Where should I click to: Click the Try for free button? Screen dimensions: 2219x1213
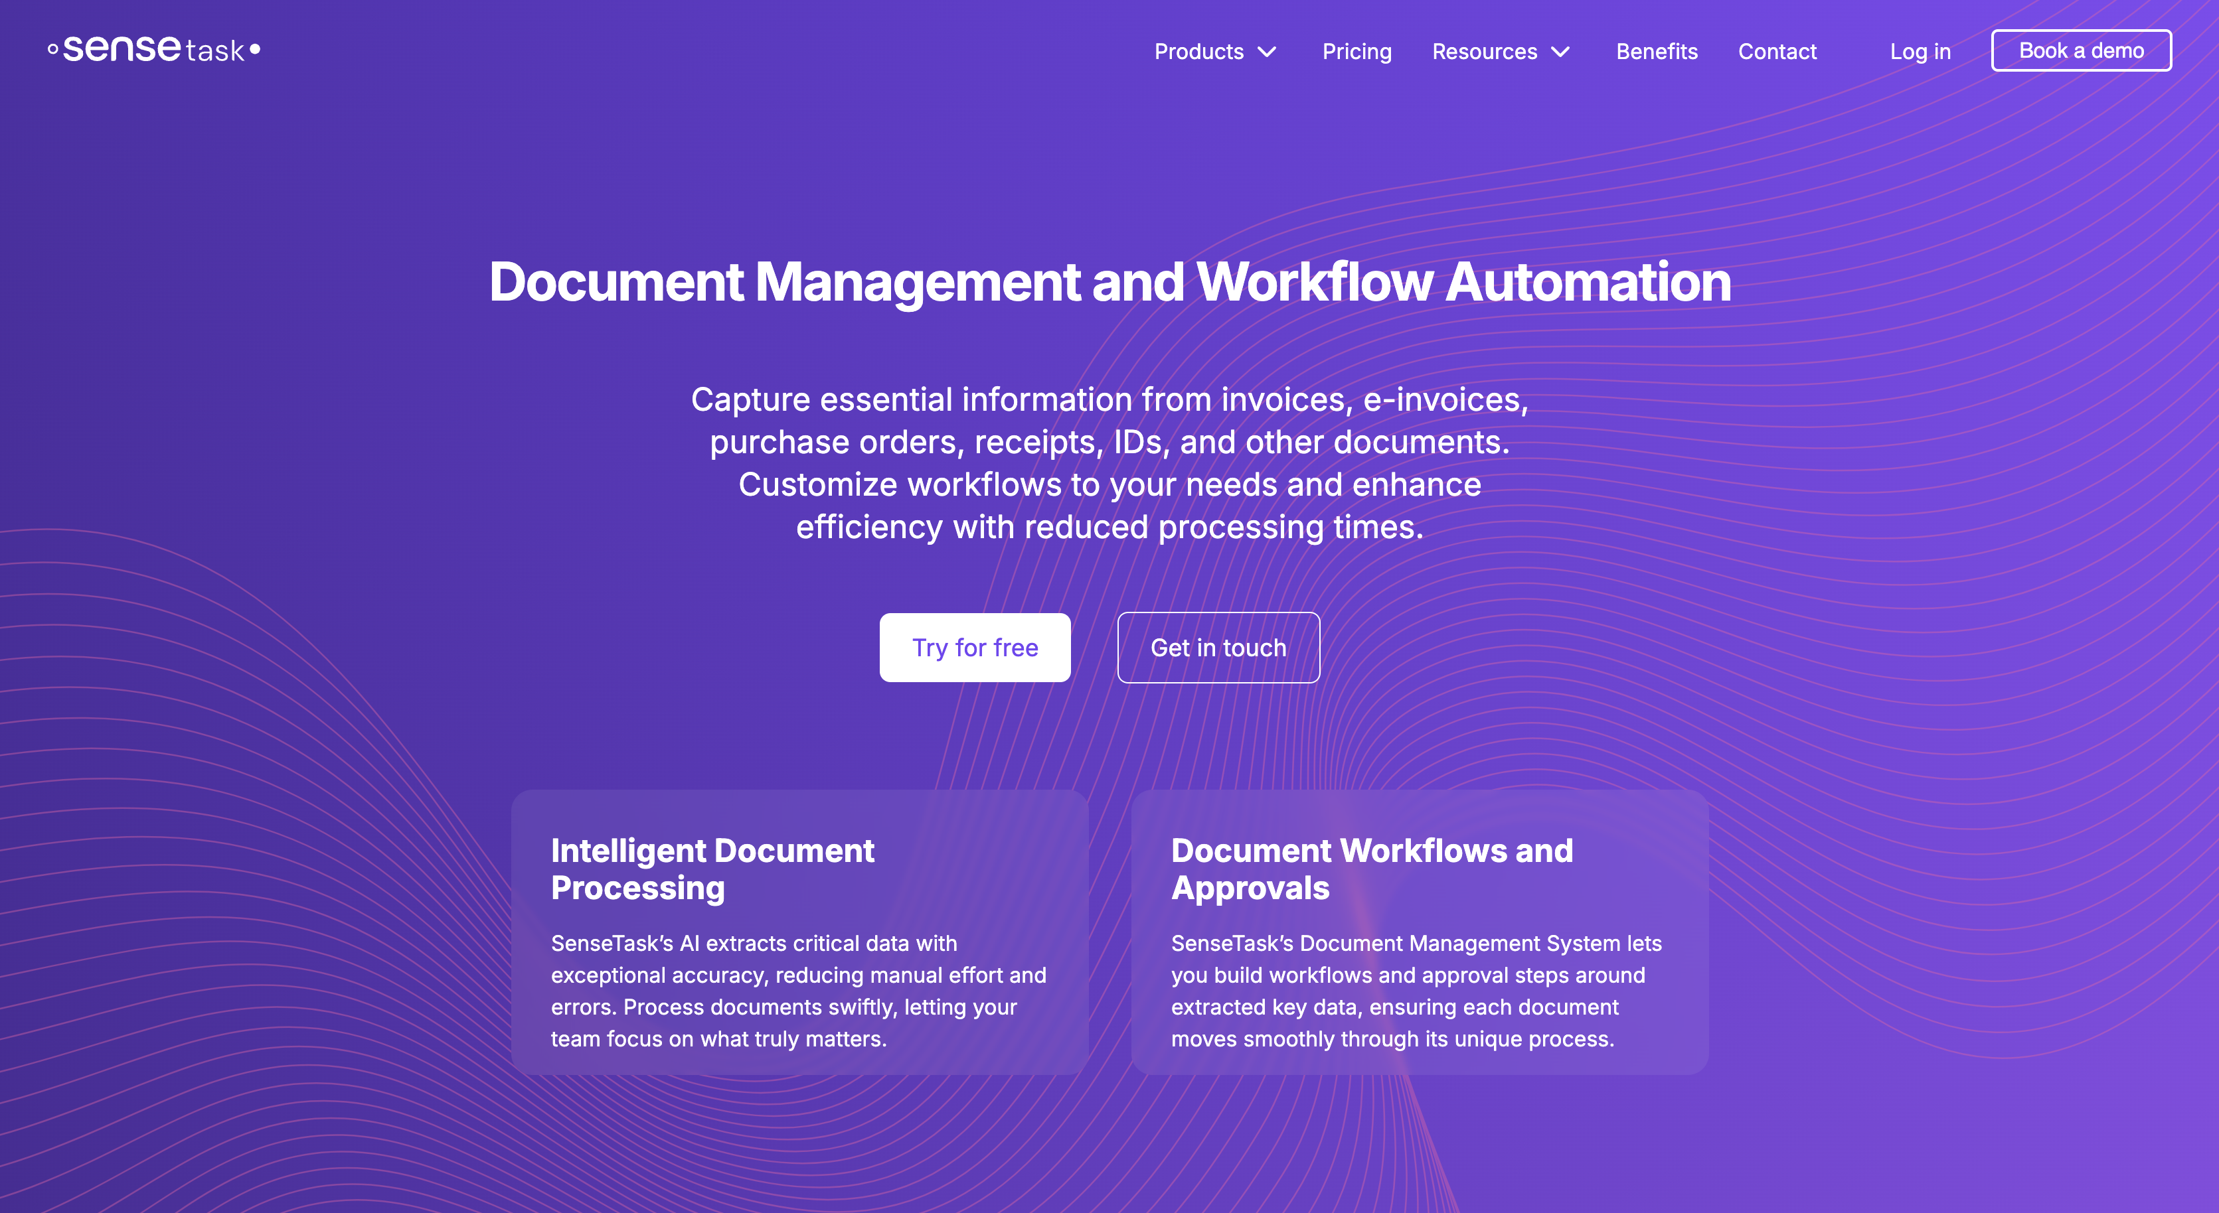975,648
